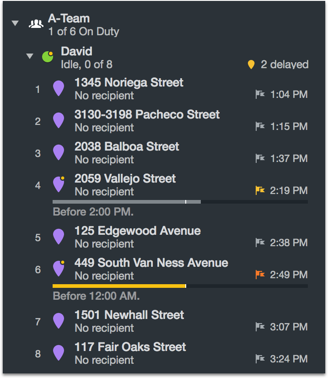Click the yellow progress bar under South Van Ness
The width and height of the screenshot is (328, 378).
119,286
